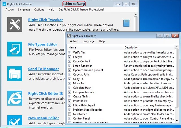
Task: Uncheck Problem Steps Recorder
Action: pos(69,110)
